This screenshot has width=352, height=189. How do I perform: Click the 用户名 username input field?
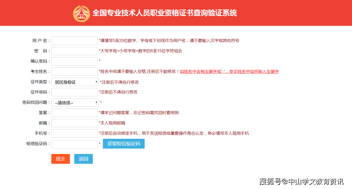pyautogui.click(x=75, y=41)
